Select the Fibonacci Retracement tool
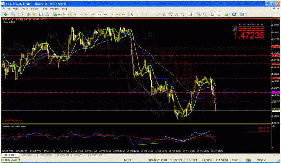The width and height of the screenshot is (281, 163). (x=170, y=14)
